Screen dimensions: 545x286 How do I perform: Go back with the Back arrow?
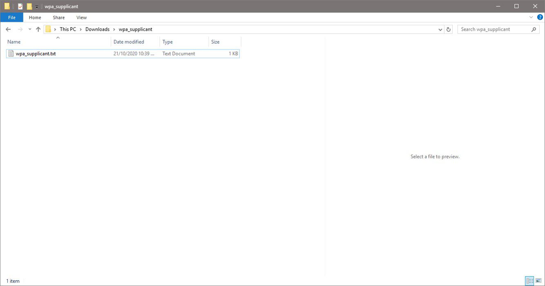[x=8, y=29]
